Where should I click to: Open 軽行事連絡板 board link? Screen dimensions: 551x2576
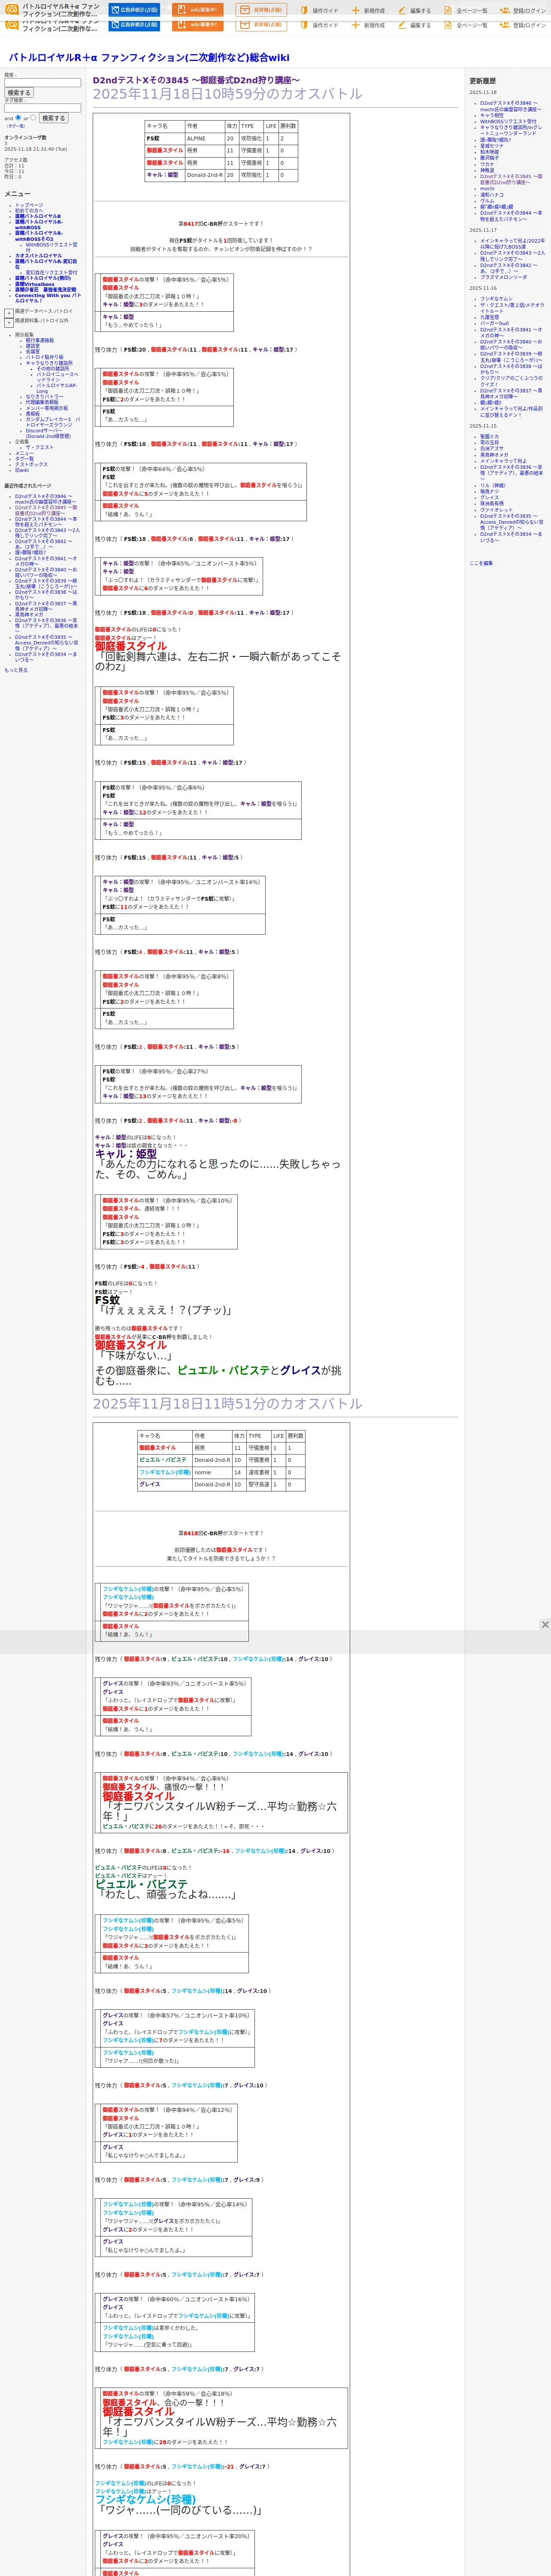pyautogui.click(x=40, y=340)
